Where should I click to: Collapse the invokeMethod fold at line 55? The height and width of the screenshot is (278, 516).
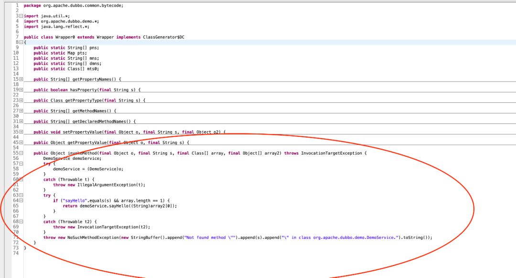pos(21,153)
